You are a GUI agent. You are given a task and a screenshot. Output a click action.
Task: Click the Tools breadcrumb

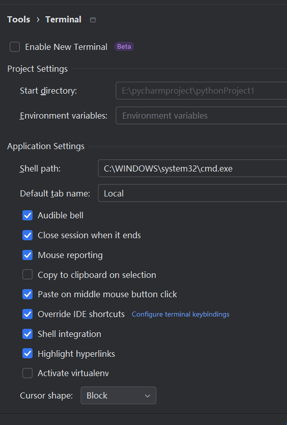(x=19, y=19)
